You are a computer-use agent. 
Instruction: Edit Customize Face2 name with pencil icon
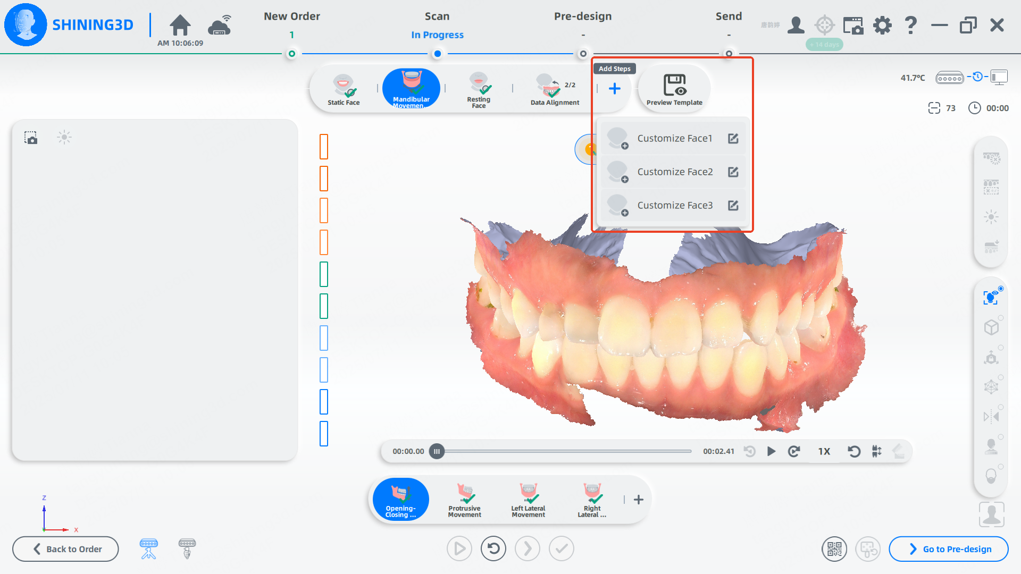point(733,172)
